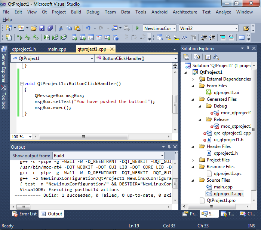This screenshot has width=261, height=230.
Task: Click the Comment Out Selection icon
Action: point(223,38)
